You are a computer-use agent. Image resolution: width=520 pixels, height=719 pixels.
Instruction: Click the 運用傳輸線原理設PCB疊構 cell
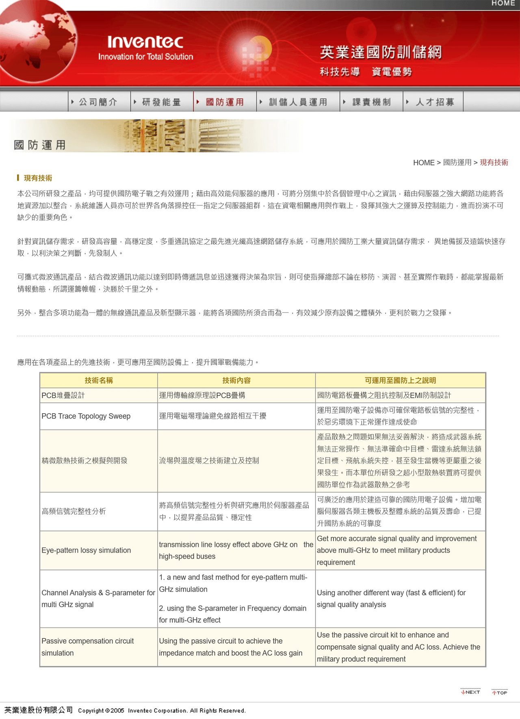pos(236,395)
